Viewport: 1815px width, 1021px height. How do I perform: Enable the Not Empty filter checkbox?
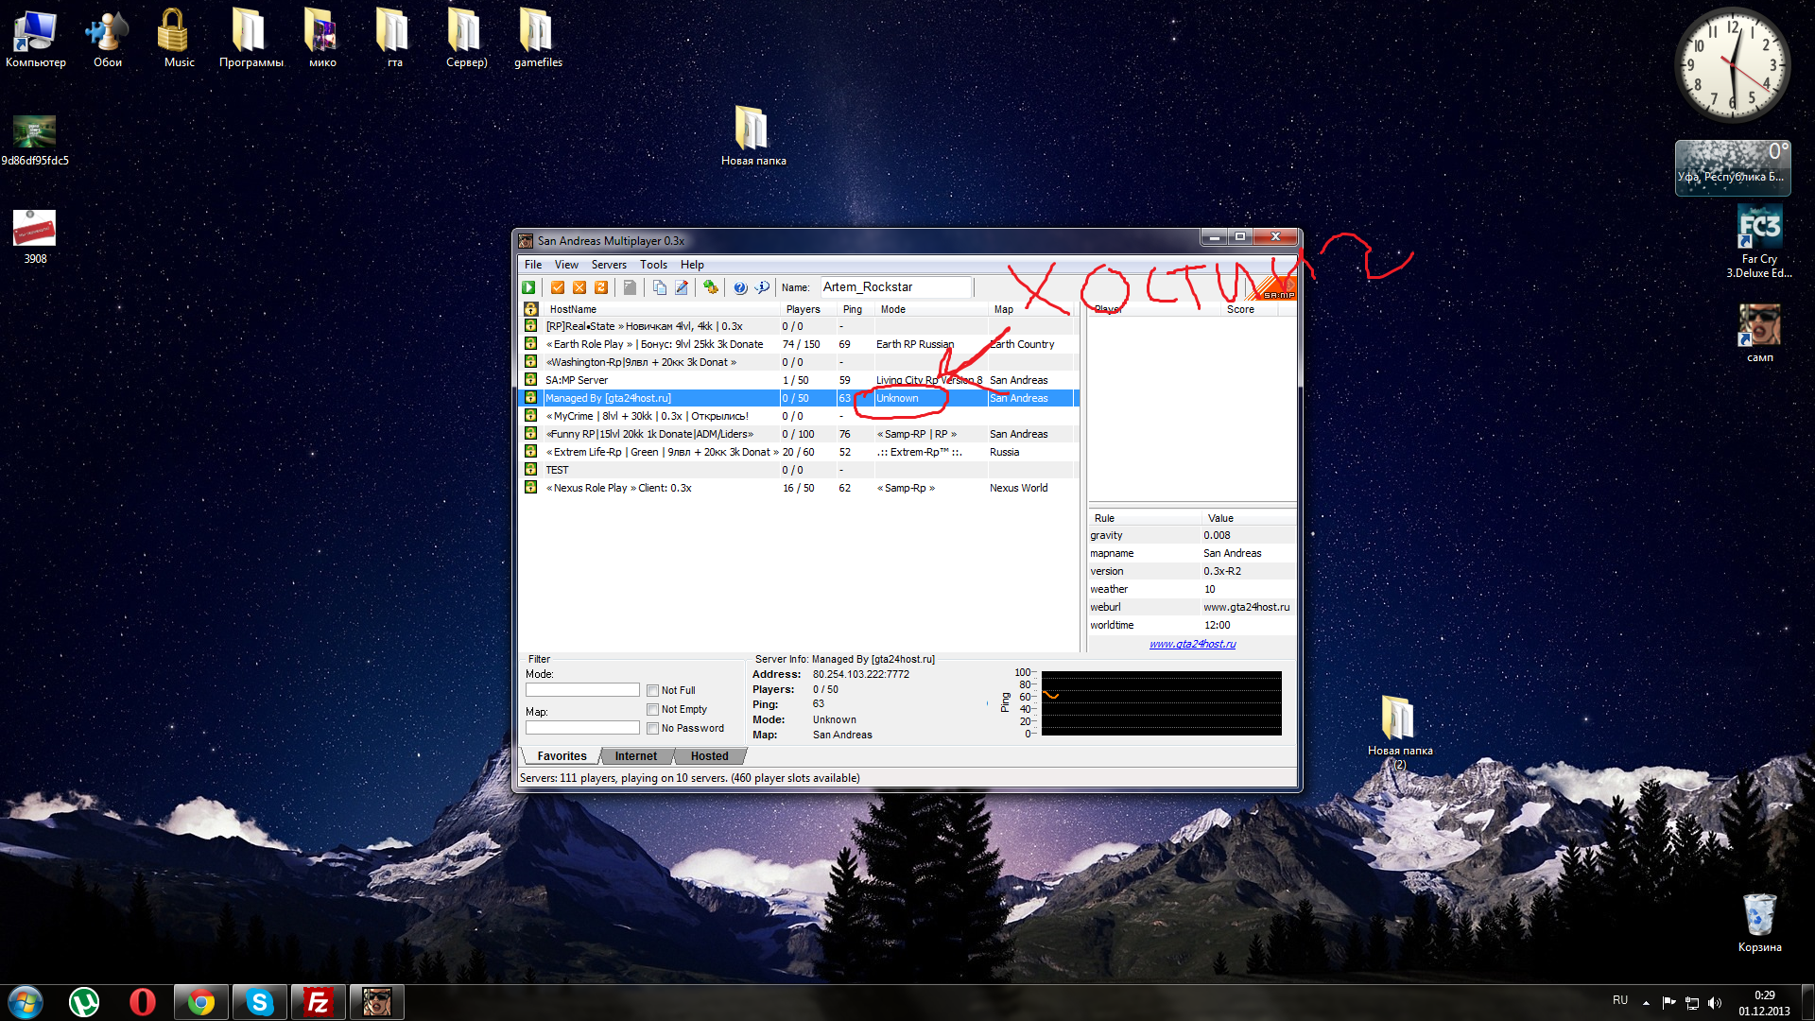pyautogui.click(x=652, y=710)
